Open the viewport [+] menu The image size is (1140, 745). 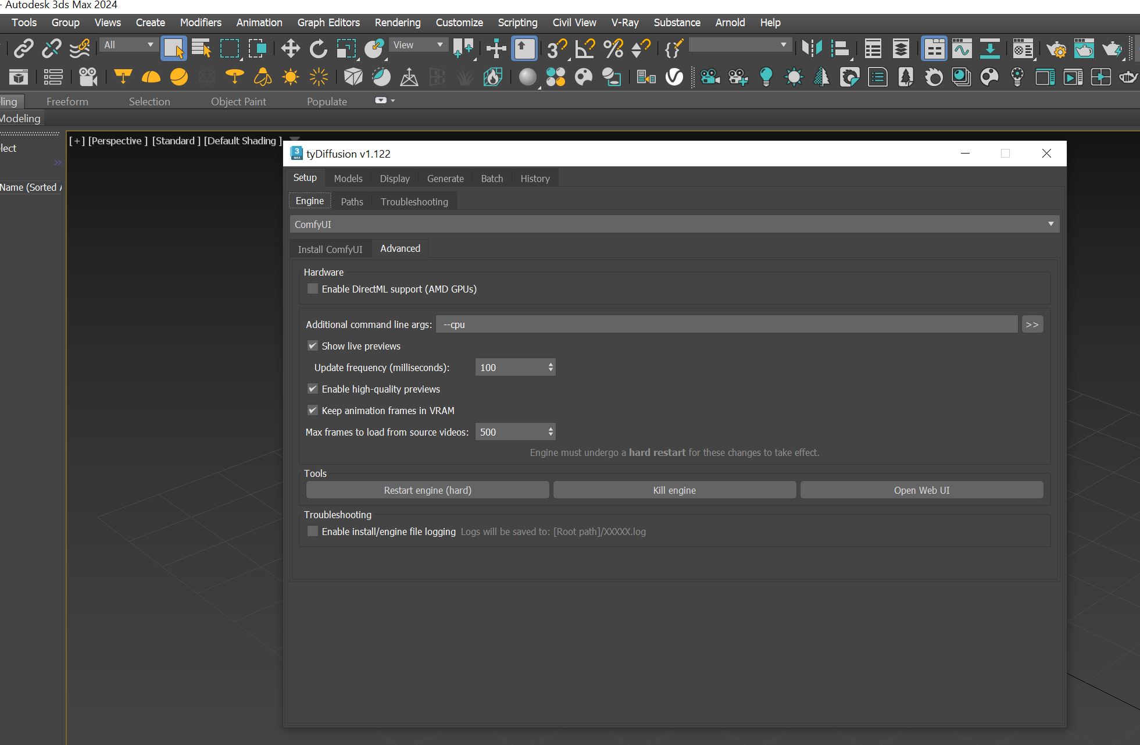point(77,141)
